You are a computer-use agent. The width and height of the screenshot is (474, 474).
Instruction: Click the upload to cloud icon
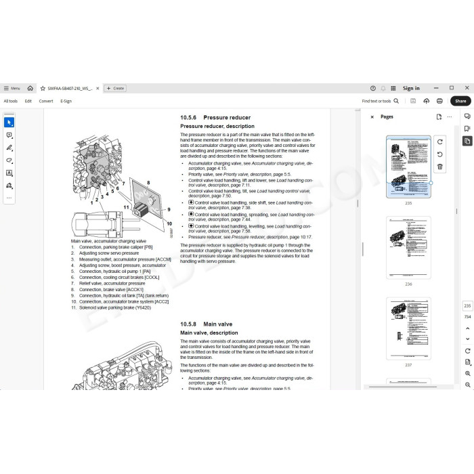coord(426,101)
